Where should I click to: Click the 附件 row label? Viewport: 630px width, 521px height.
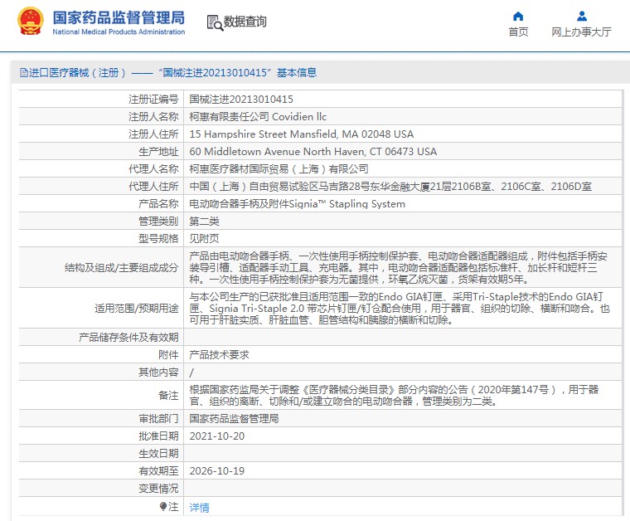point(168,355)
